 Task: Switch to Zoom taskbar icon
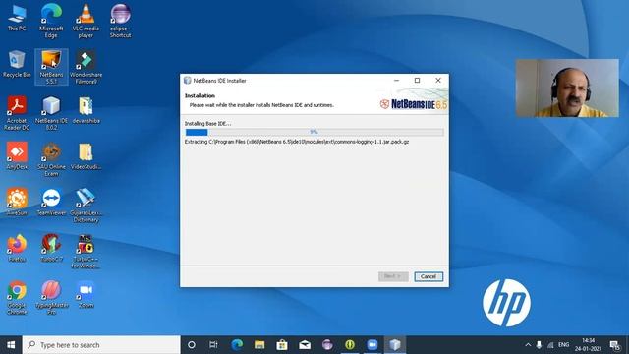[372, 345]
